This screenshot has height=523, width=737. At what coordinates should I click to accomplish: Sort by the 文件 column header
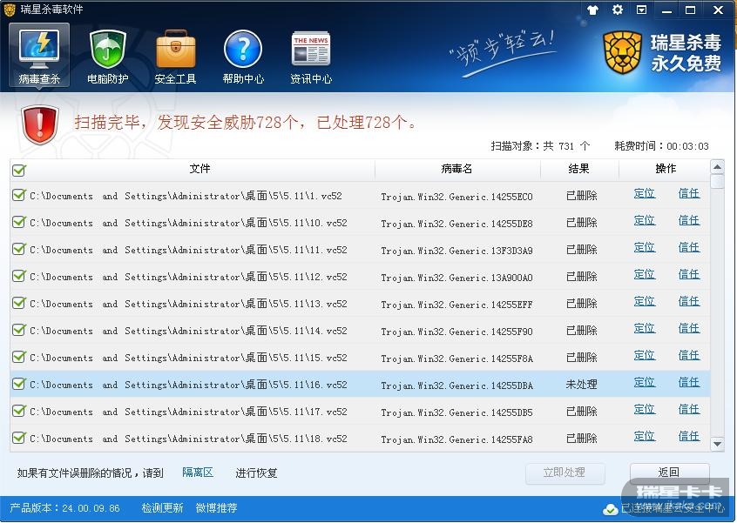coord(199,169)
